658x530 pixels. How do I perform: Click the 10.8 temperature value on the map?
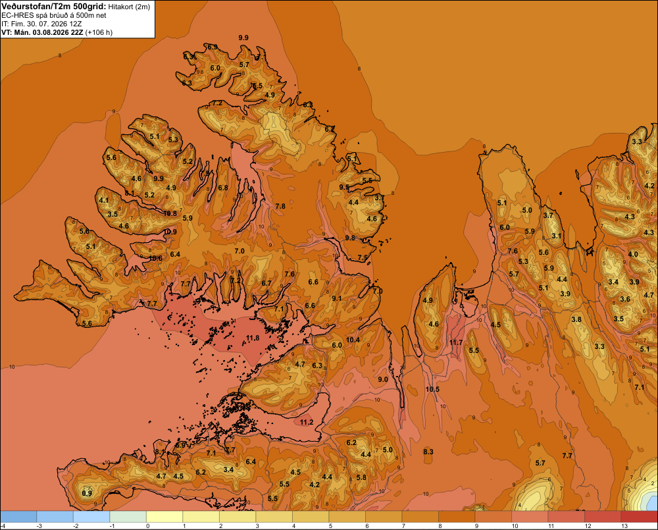[x=170, y=213]
